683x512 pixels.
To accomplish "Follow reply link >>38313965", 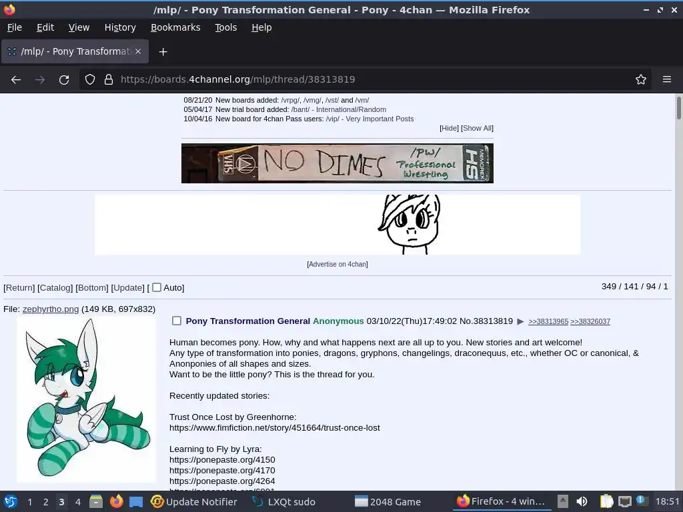I will [x=548, y=321].
